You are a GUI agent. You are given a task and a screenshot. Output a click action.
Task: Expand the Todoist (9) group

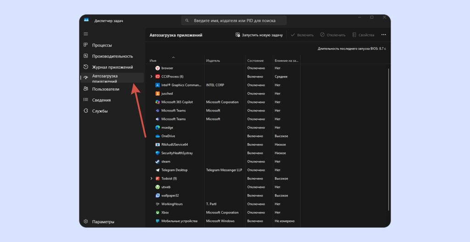pos(151,178)
